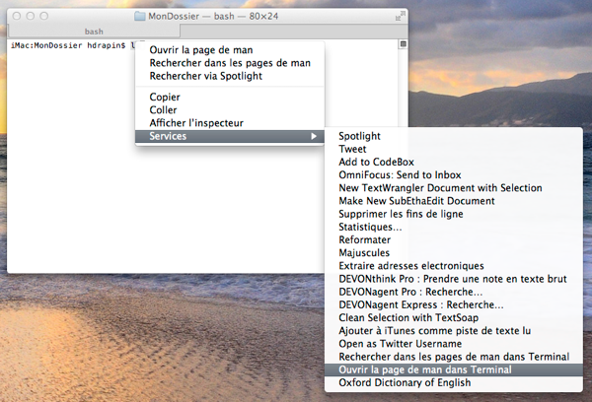592x402 pixels.
Task: Close the Terminal window with the red button
Action: (x=17, y=17)
